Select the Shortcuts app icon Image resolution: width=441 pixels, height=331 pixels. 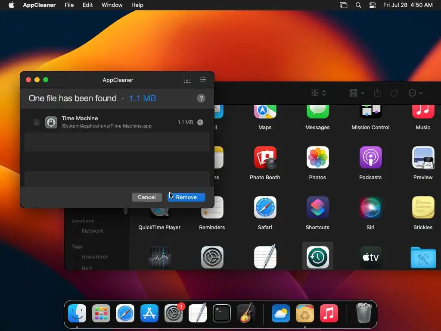(x=317, y=207)
